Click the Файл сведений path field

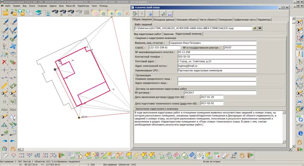point(193,28)
